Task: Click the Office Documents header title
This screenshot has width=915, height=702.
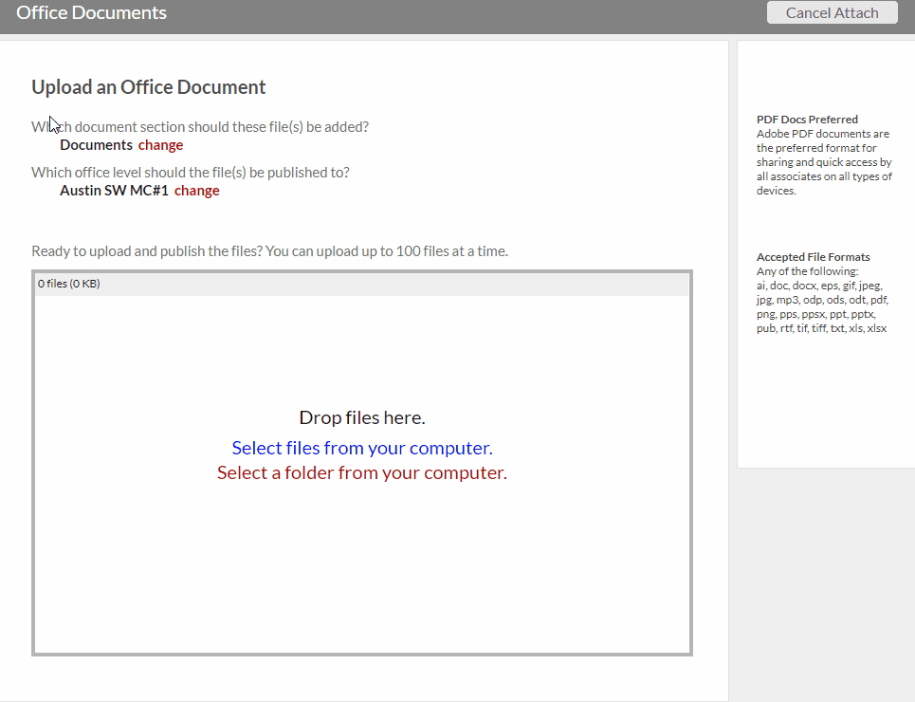Action: pyautogui.click(x=92, y=13)
